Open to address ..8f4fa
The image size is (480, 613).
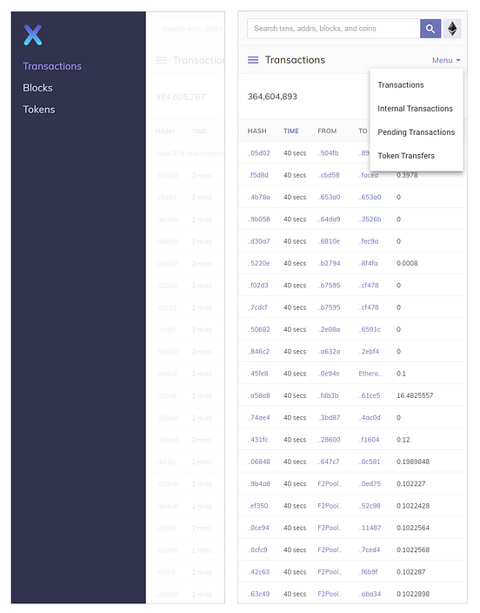coord(369,263)
